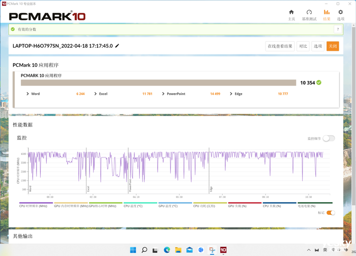The width and height of the screenshot is (356, 256).
Task: Click the Word score value 6 244
Action: [80, 94]
